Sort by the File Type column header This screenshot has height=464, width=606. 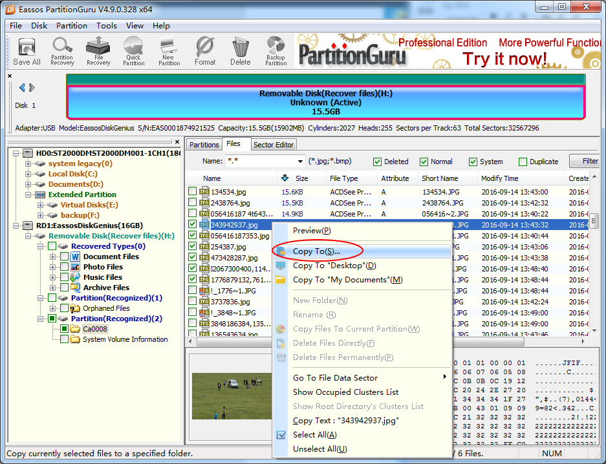[x=351, y=178]
